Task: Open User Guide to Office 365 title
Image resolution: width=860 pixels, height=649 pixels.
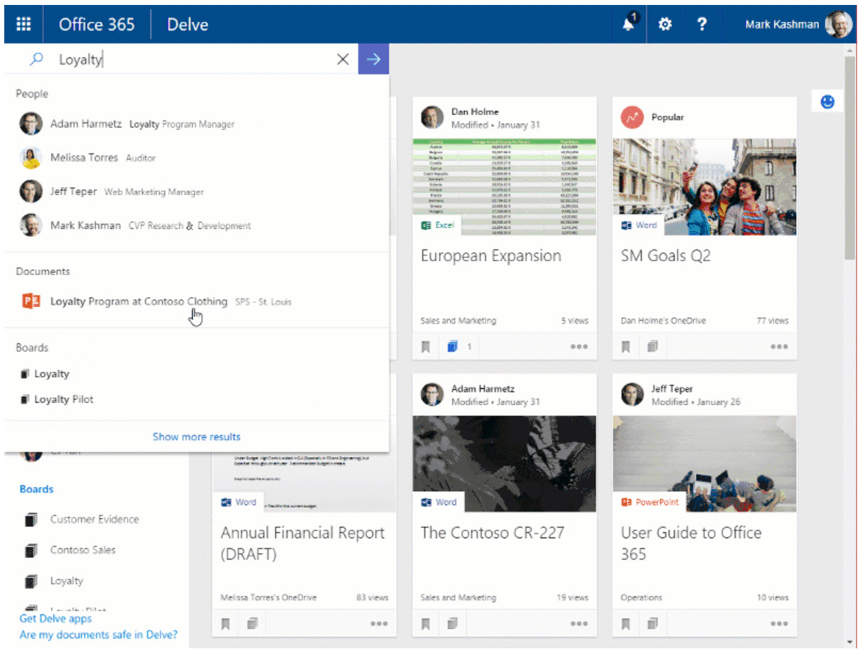Action: point(692,543)
